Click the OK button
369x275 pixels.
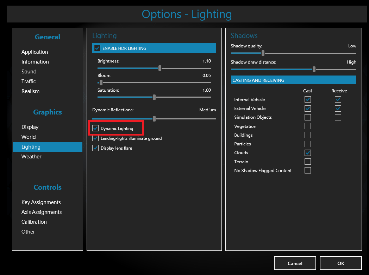[x=340, y=263]
